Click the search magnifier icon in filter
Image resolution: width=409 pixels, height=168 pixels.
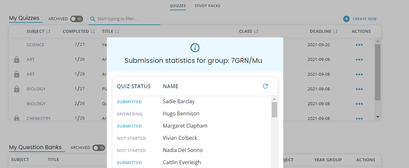click(93, 19)
